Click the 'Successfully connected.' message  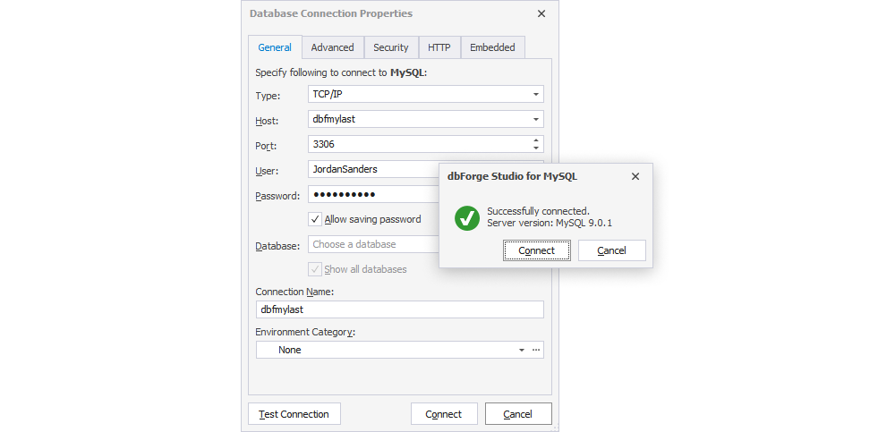click(538, 212)
